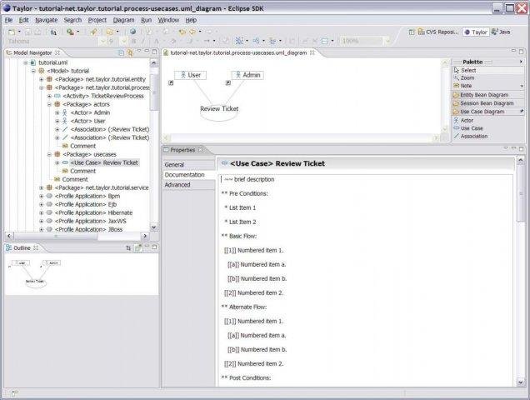Click the New wizard toolbar icon

(12, 32)
